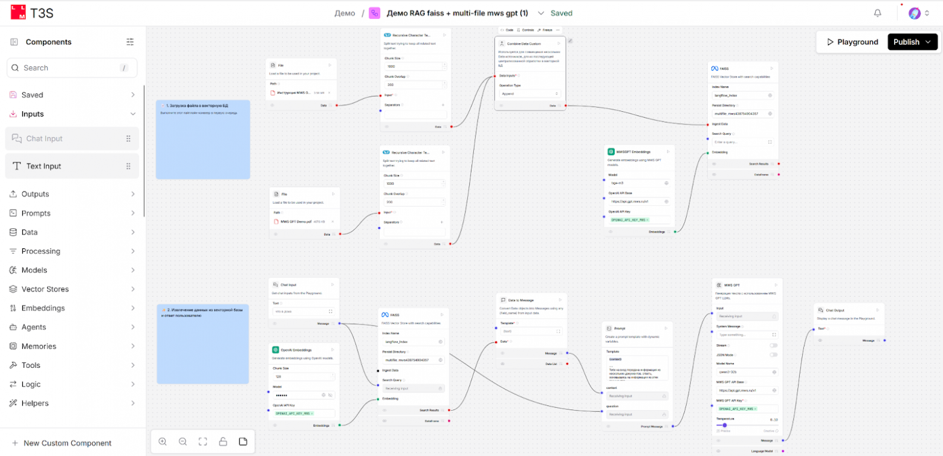The image size is (943, 456).
Task: Toggle Prompt Message output visibility
Action: click(609, 426)
